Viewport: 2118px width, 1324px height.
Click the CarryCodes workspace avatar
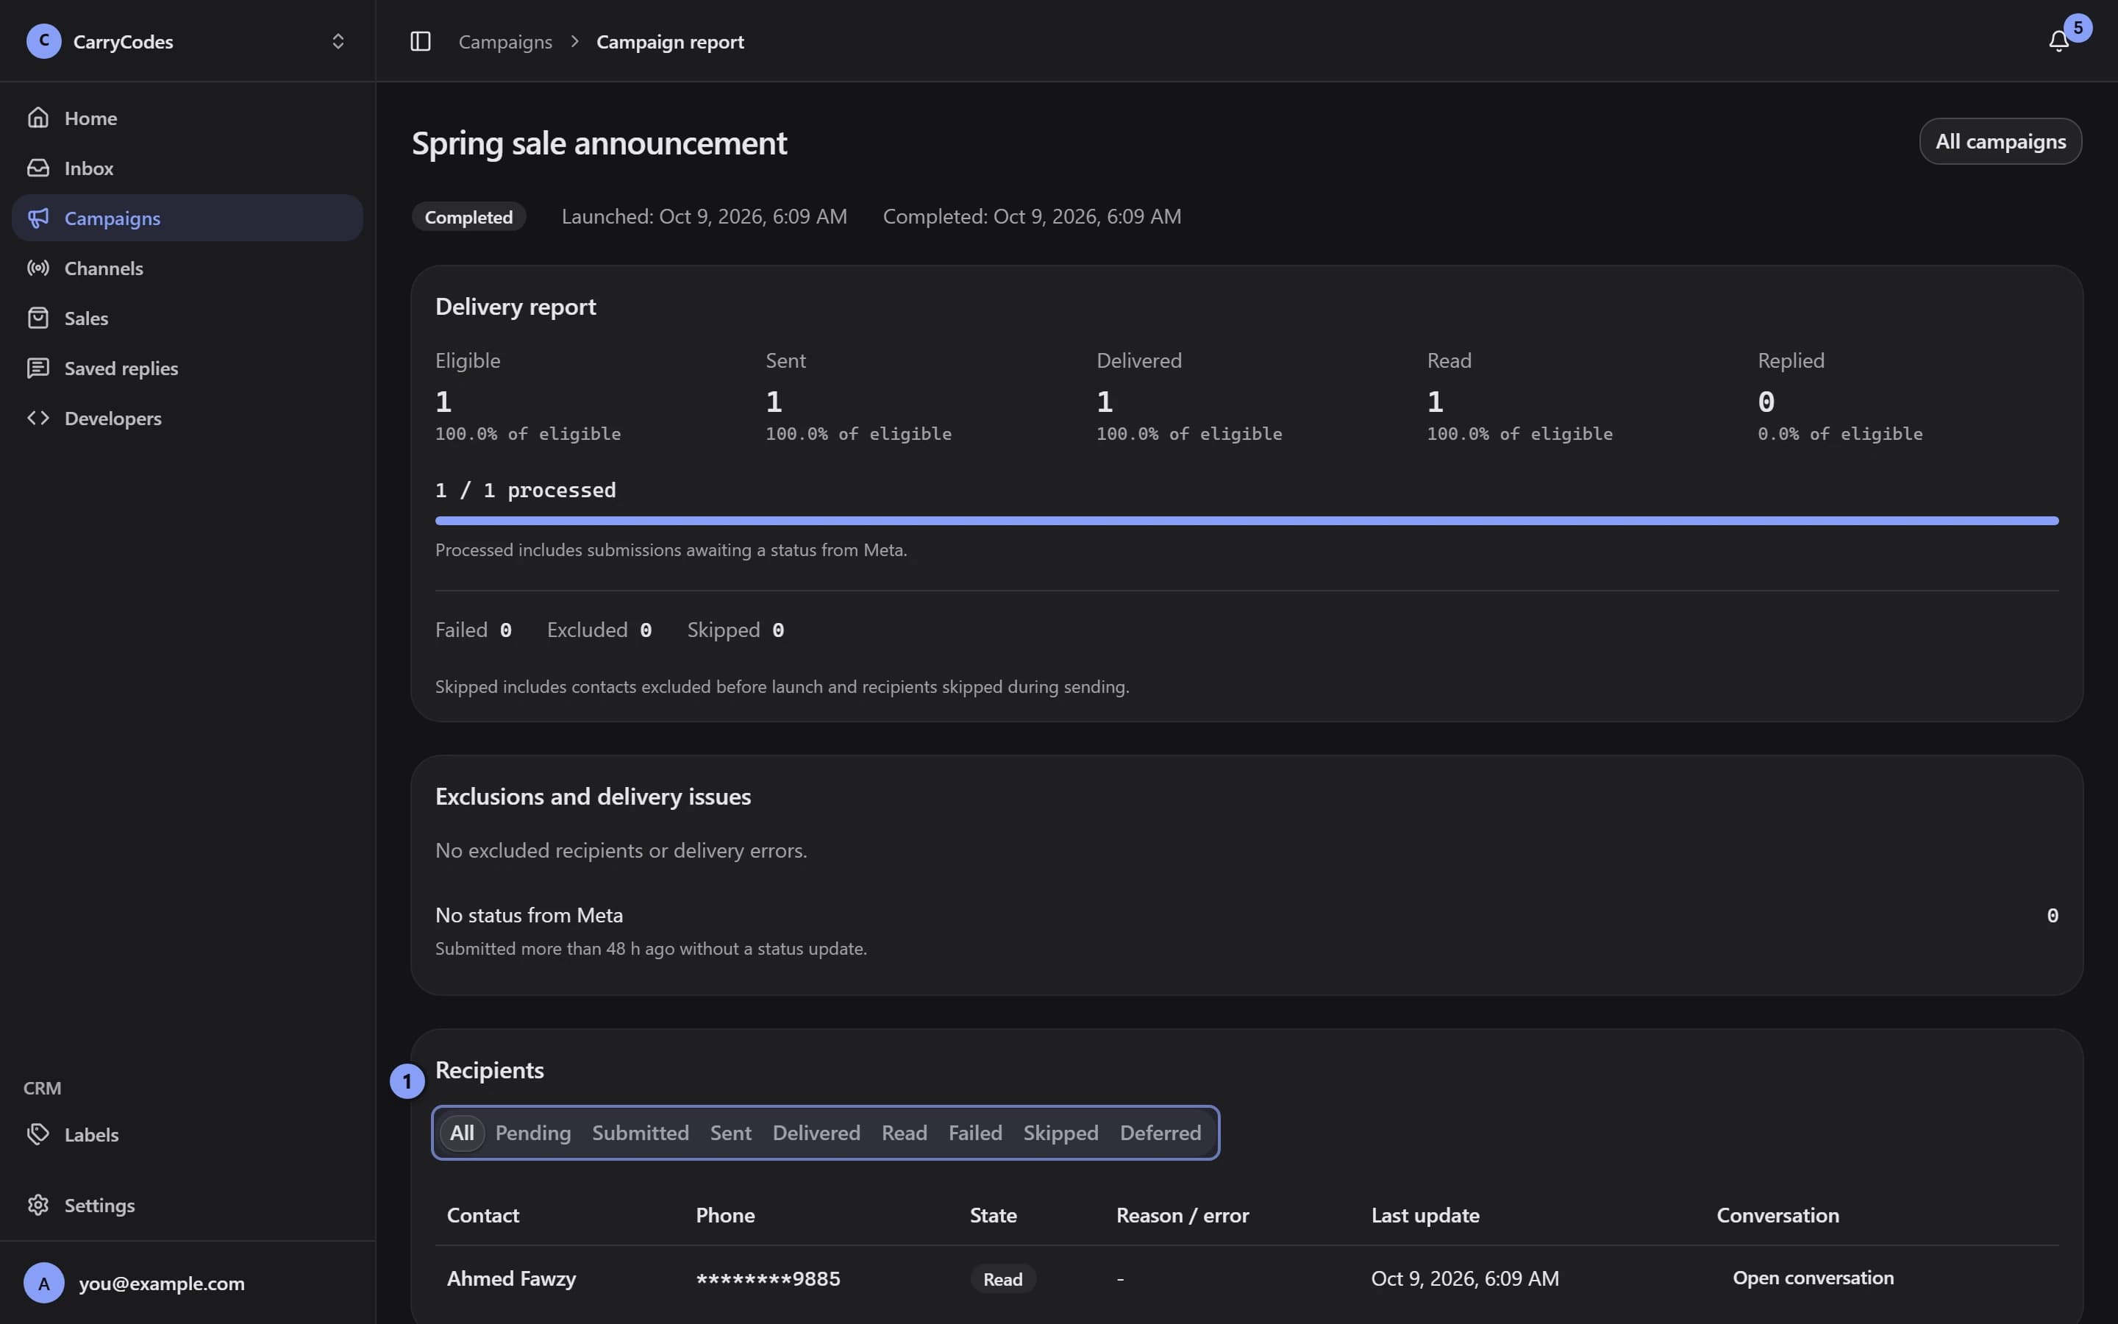44,41
